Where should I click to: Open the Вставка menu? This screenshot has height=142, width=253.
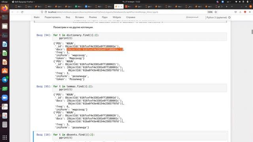[x=79, y=17]
